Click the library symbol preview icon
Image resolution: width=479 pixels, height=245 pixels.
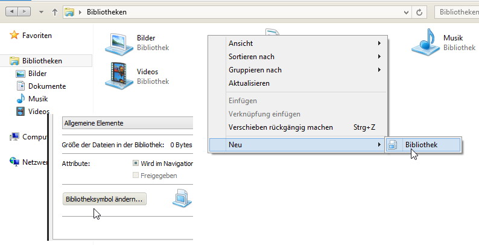pyautogui.click(x=182, y=199)
